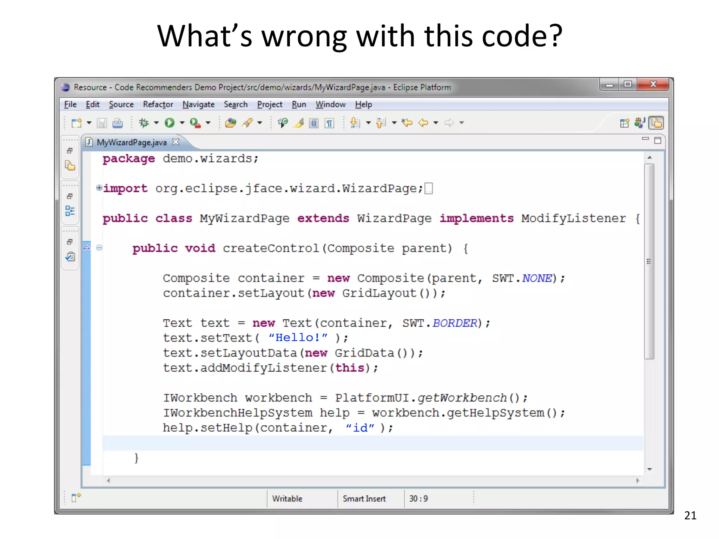Select the Resource perspective button
Screen dimensions: 719x539
[656, 123]
